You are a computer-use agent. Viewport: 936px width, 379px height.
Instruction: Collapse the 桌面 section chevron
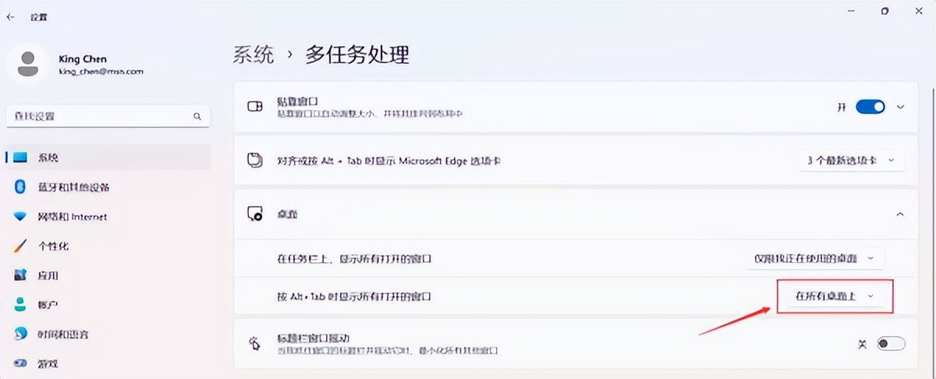[900, 214]
